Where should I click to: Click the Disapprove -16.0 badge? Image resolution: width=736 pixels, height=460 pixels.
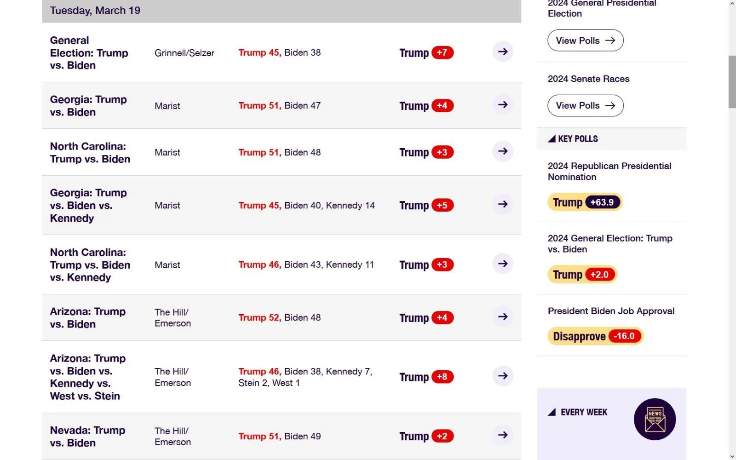click(595, 336)
